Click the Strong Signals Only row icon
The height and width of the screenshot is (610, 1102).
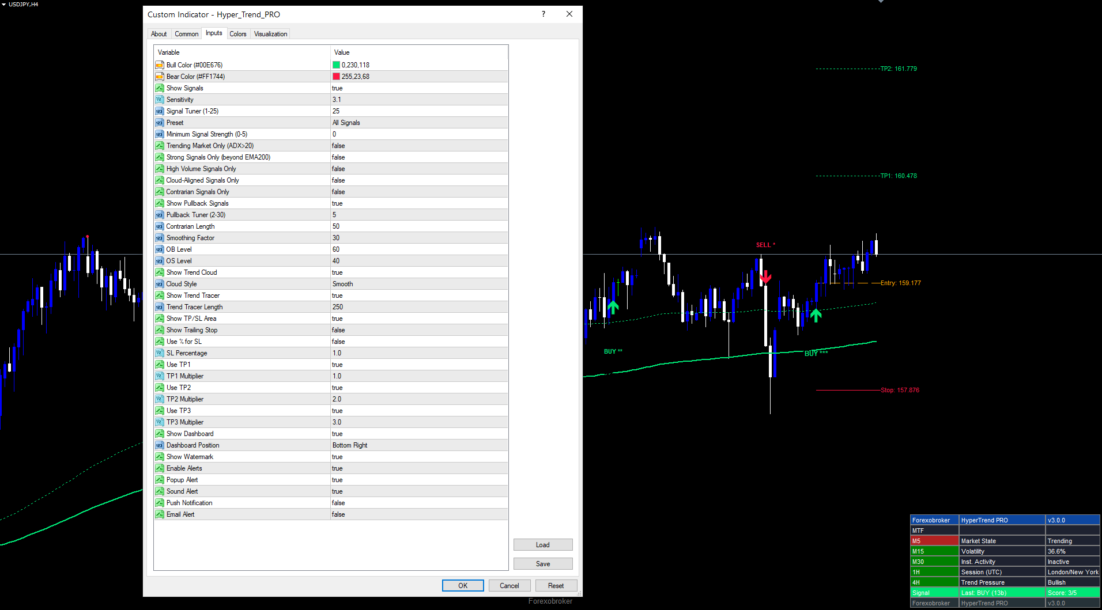point(160,157)
